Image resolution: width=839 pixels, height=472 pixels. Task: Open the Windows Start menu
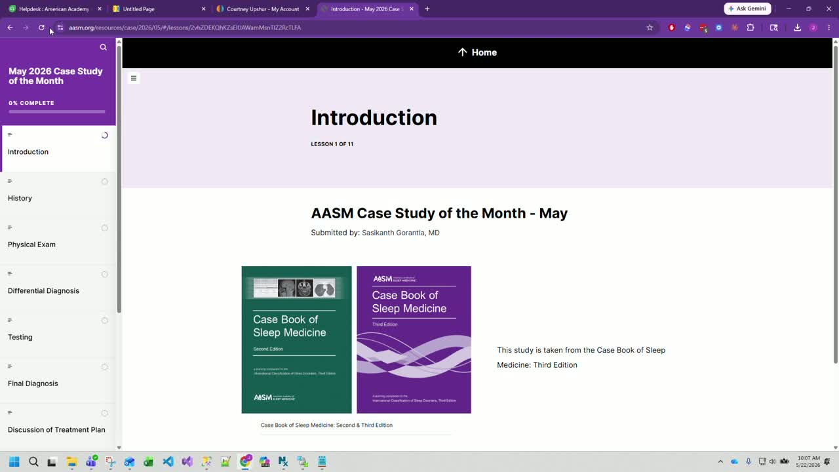tap(14, 462)
